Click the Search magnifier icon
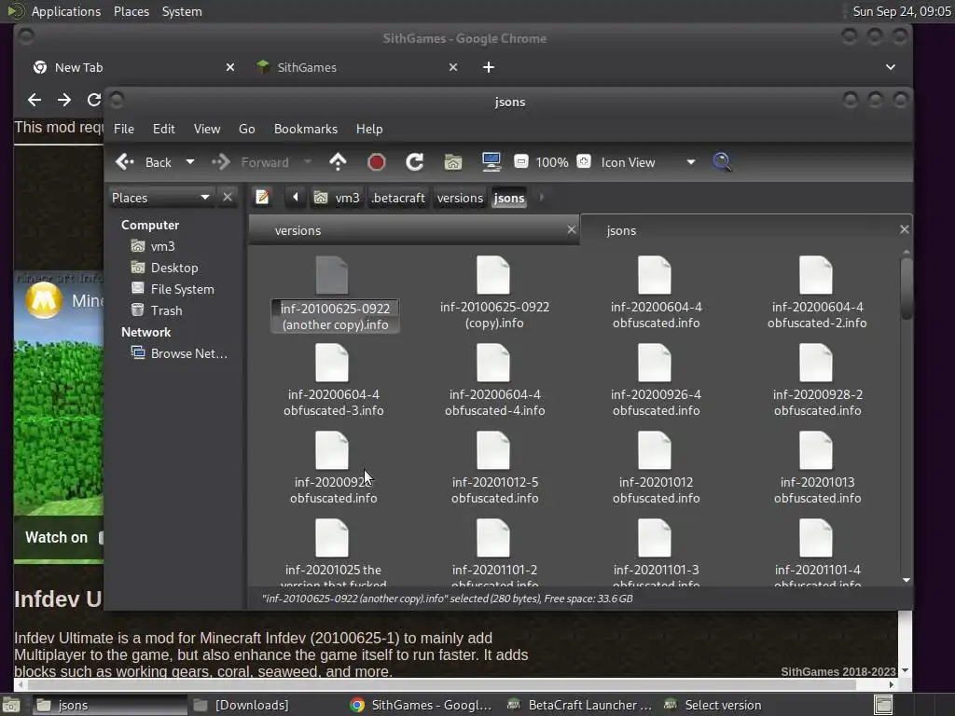This screenshot has height=716, width=955. 722,162
